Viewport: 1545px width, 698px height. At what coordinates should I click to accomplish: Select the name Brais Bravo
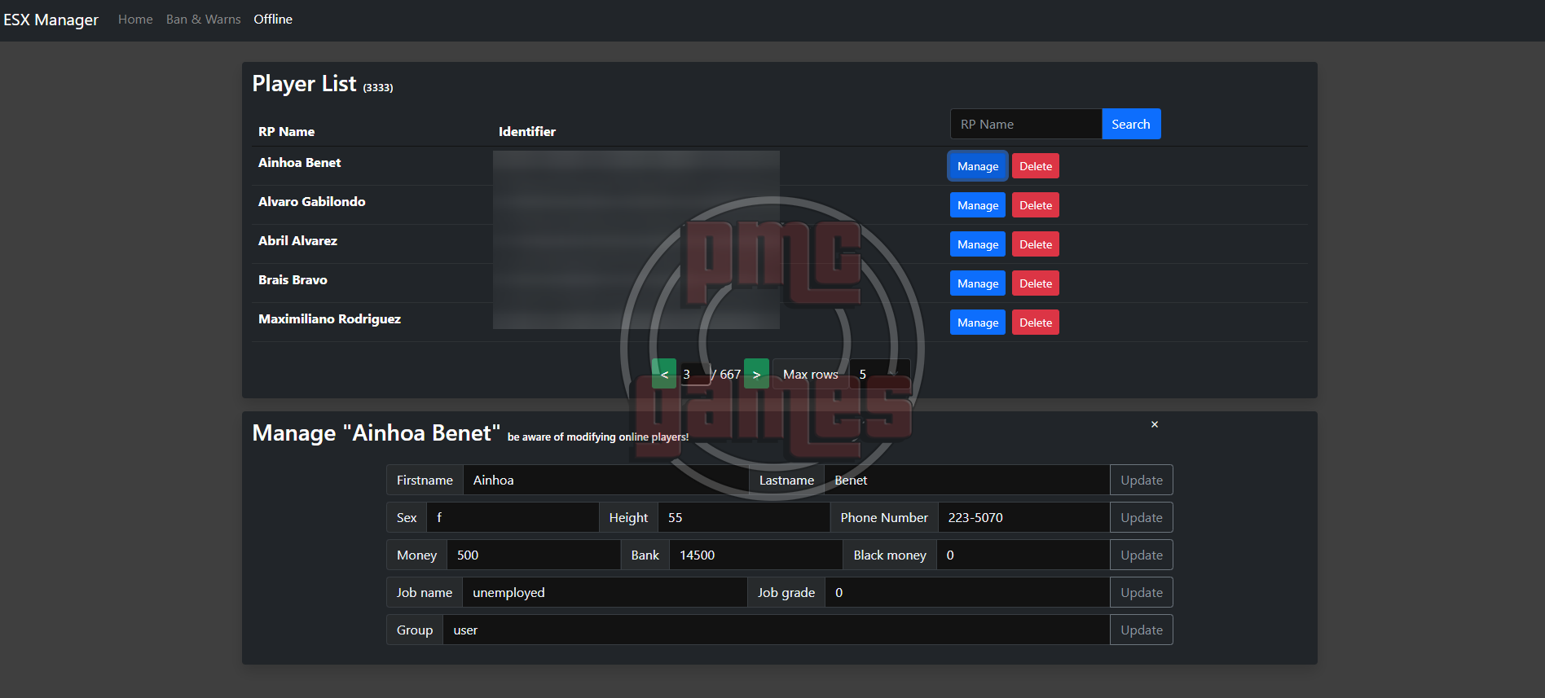tap(293, 280)
